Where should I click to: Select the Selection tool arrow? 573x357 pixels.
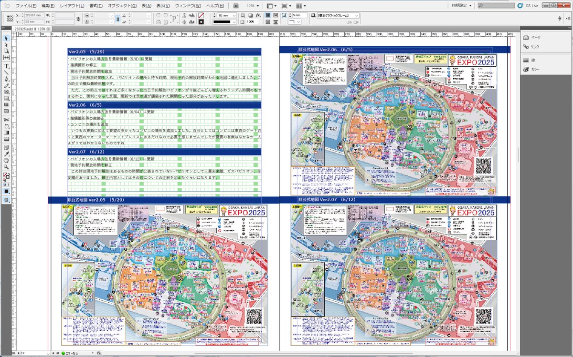[6, 38]
